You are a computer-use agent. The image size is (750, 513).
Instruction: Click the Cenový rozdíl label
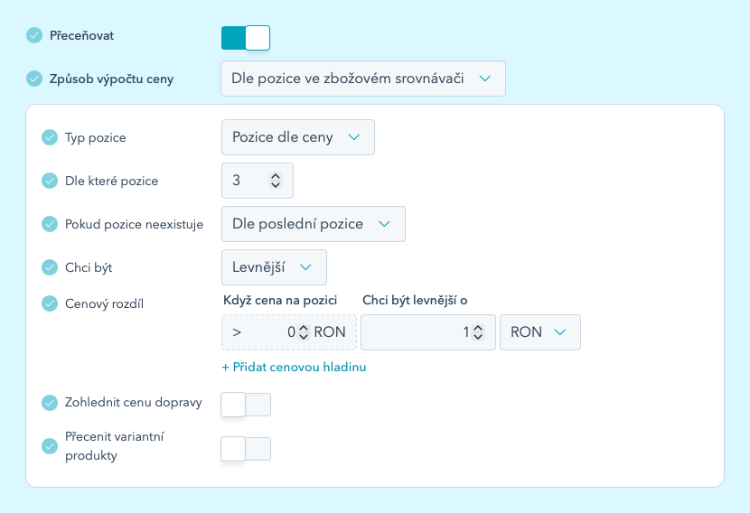coord(104,303)
